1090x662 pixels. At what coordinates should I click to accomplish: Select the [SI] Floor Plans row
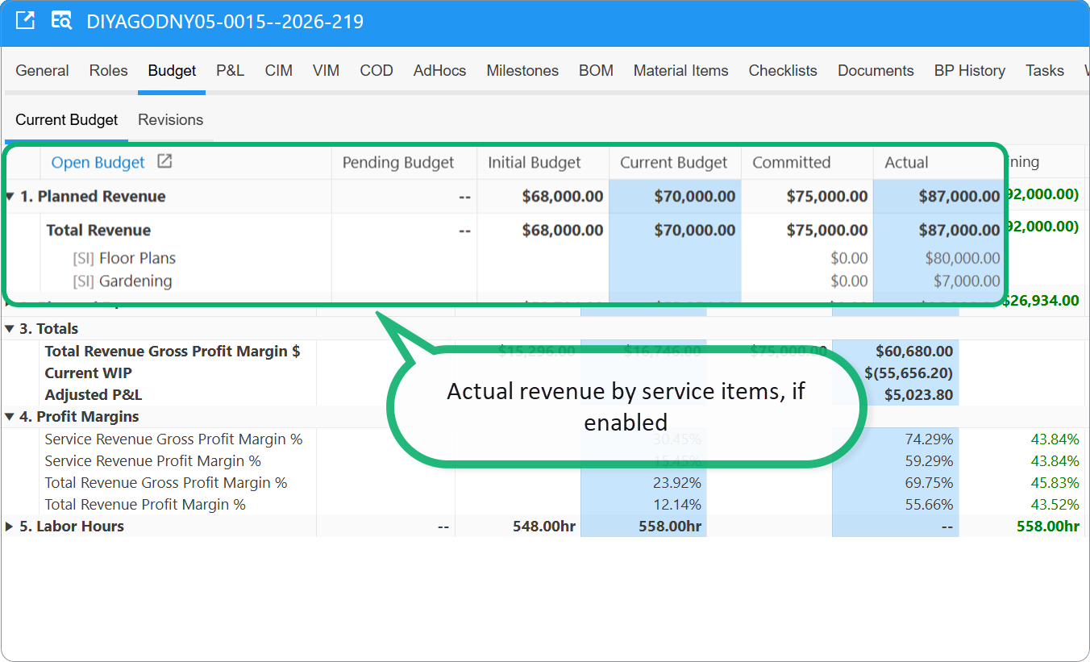(x=124, y=258)
